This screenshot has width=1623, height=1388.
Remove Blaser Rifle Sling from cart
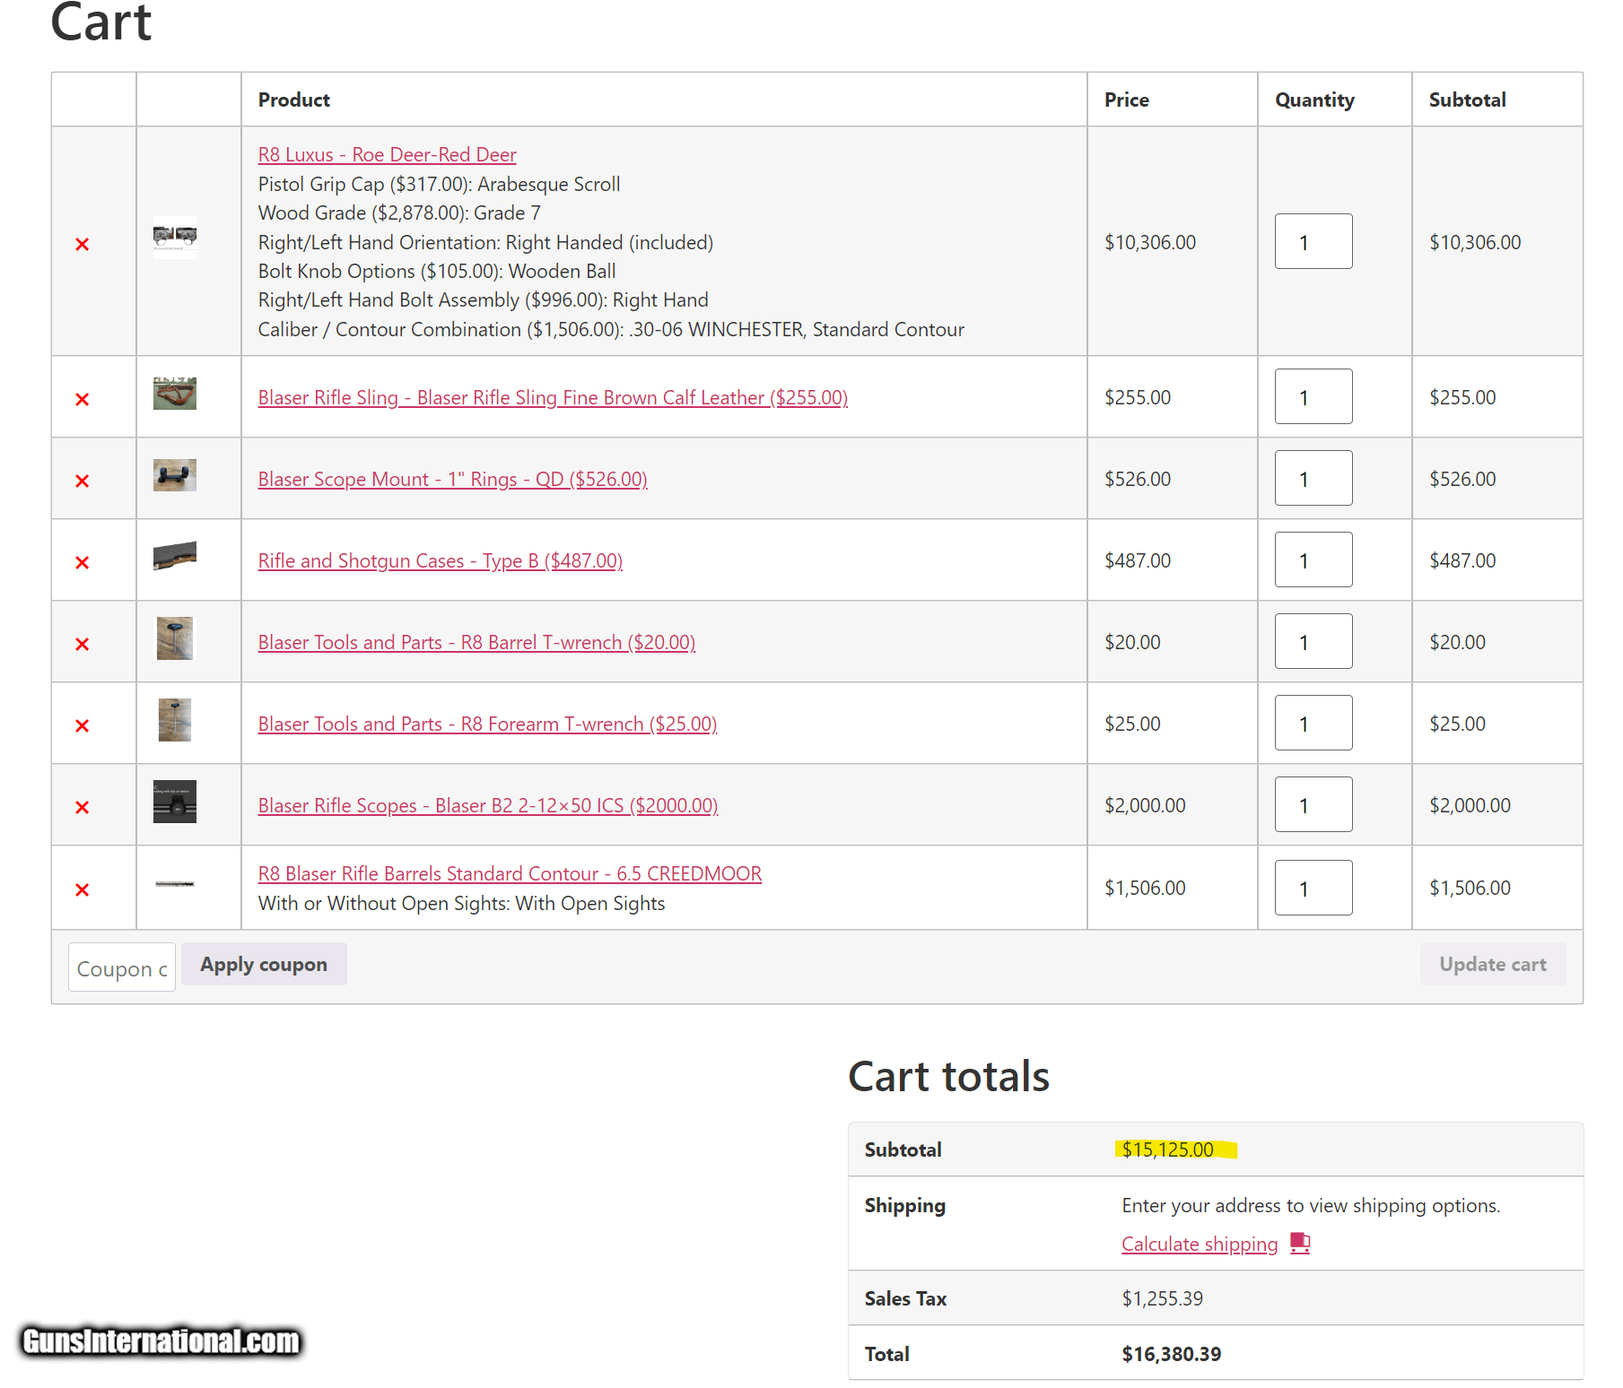point(83,399)
